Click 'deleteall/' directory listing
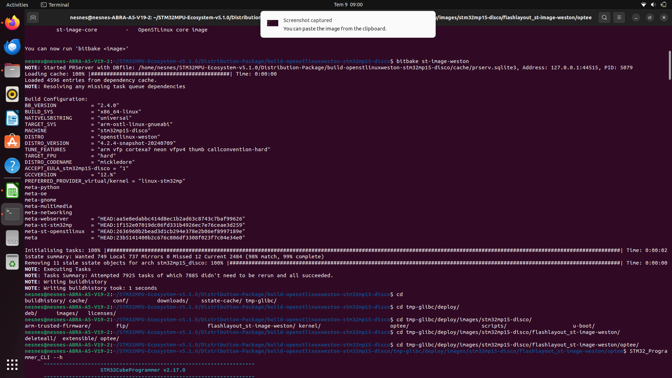The height and width of the screenshot is (378, 672). click(40, 338)
